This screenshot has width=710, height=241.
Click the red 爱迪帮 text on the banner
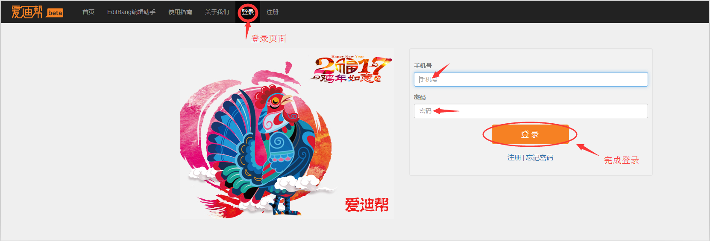click(367, 205)
